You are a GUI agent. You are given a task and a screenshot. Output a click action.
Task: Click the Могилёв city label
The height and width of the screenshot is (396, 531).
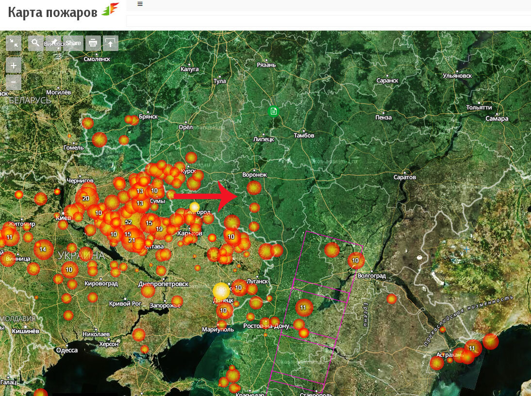59,92
